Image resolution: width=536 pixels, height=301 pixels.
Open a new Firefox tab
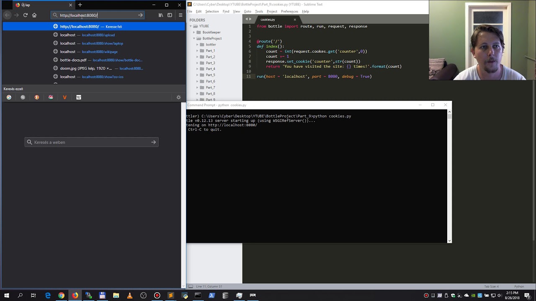[x=80, y=5]
